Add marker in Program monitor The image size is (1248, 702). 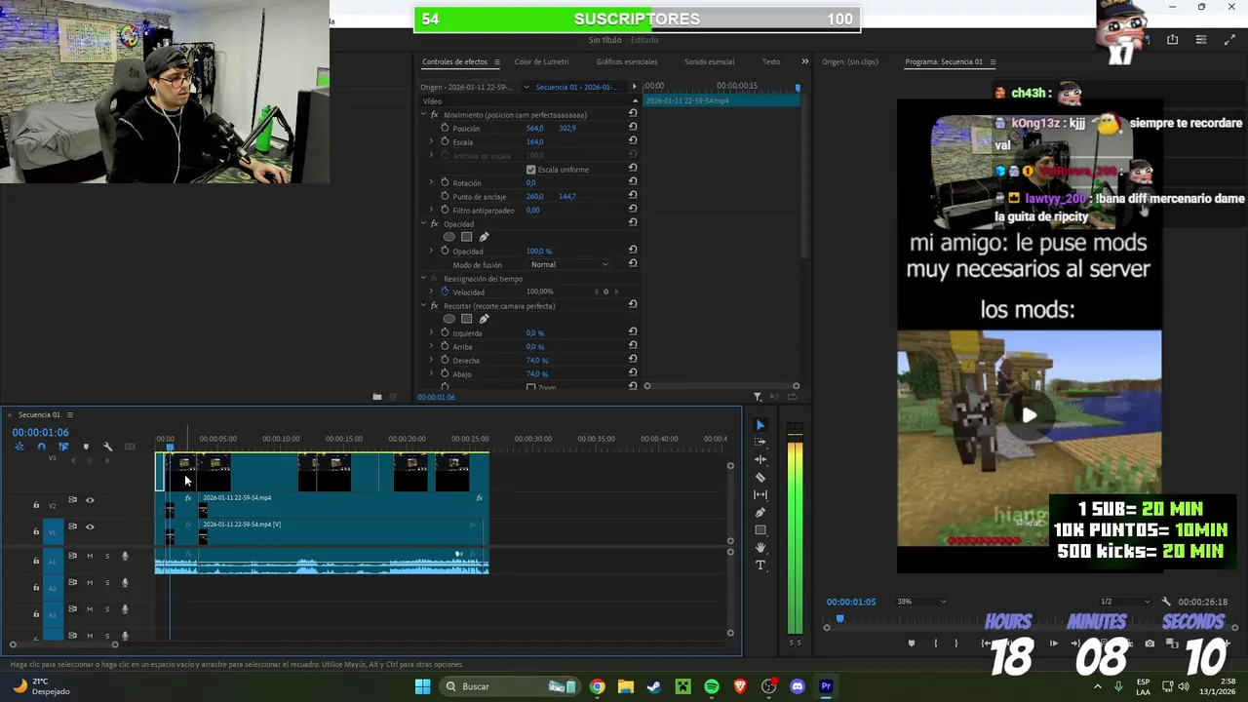click(x=912, y=643)
